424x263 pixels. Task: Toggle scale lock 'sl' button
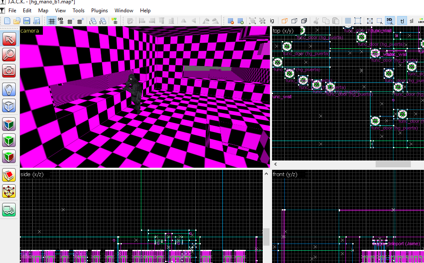(412, 21)
